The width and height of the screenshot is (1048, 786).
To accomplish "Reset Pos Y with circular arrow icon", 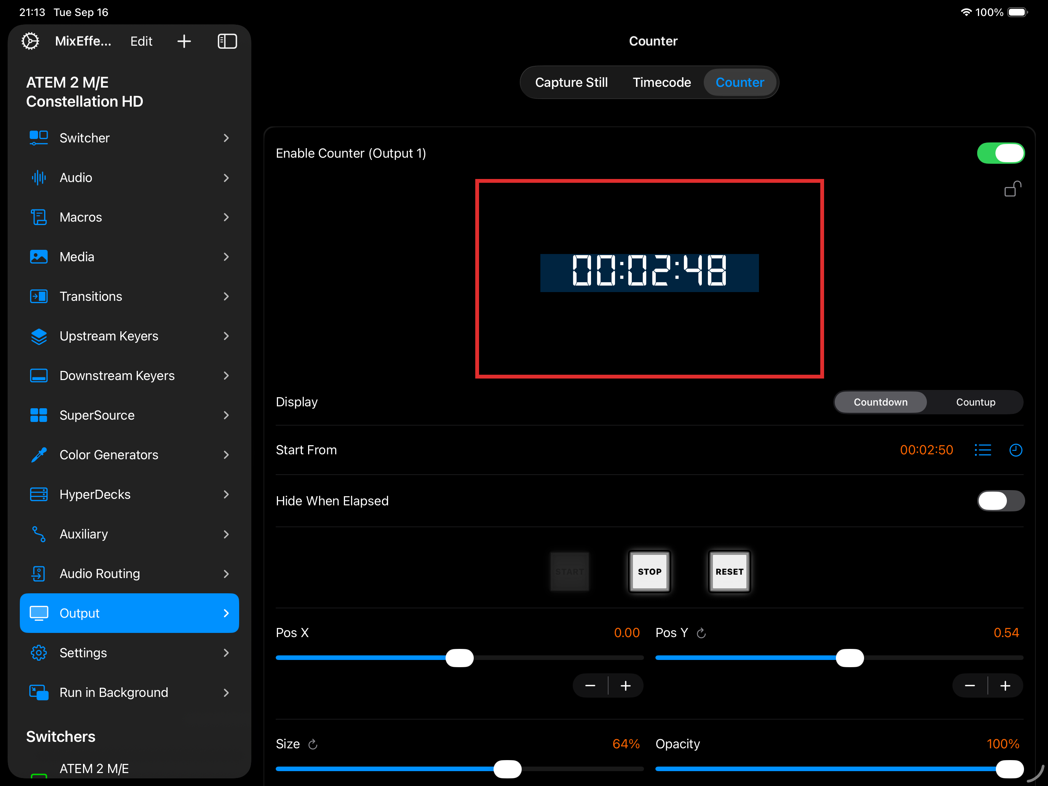I will [x=701, y=633].
